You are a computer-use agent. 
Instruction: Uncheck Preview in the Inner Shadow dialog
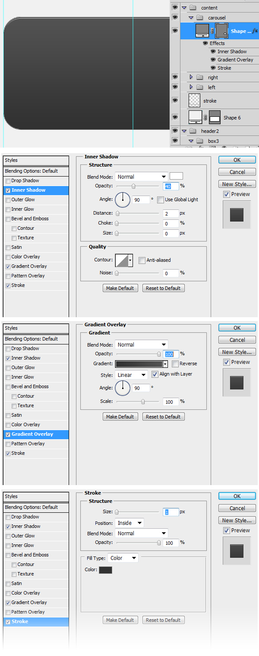coord(227,194)
